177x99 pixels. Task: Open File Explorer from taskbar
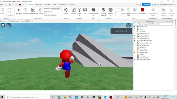(65, 97)
